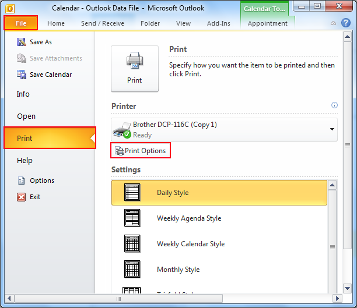Click the red Exit icon
This screenshot has width=357, height=308.
(x=21, y=197)
